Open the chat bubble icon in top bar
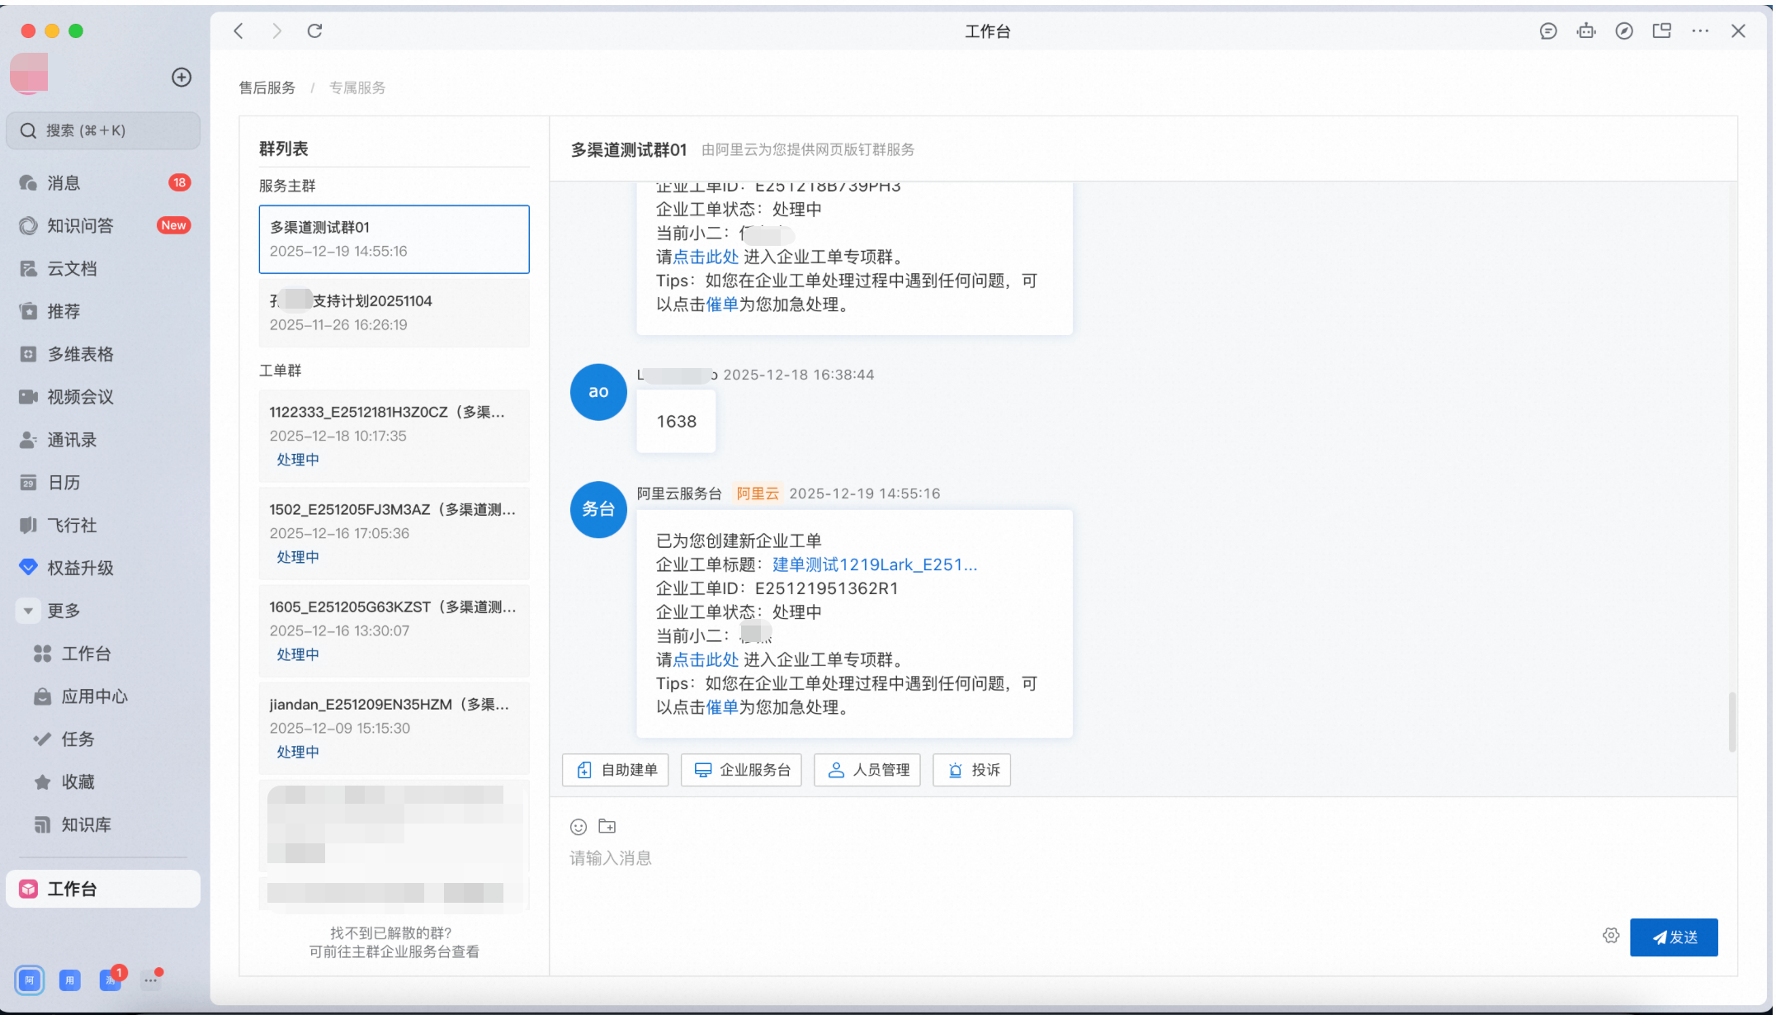This screenshot has width=1776, height=1015. (x=1548, y=31)
